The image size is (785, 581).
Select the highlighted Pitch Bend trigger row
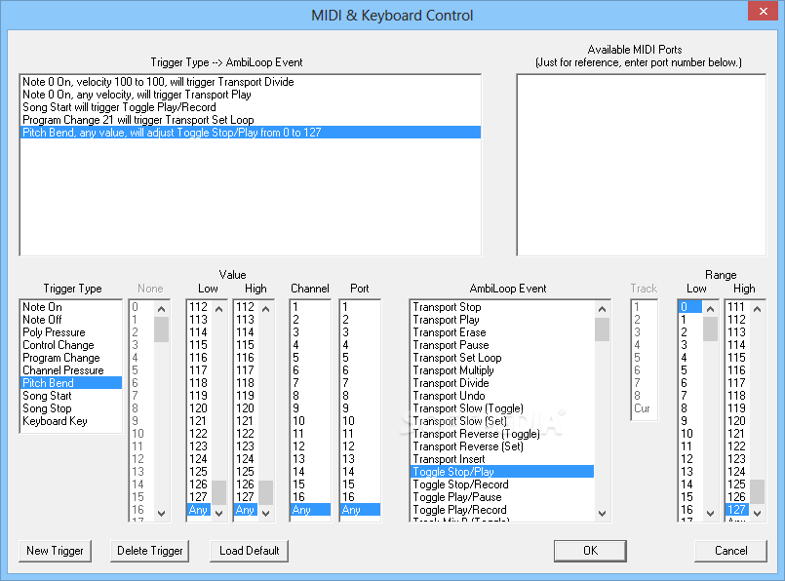tap(251, 133)
